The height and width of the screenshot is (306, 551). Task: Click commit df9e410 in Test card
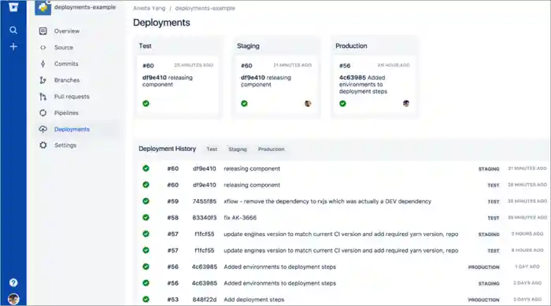154,78
